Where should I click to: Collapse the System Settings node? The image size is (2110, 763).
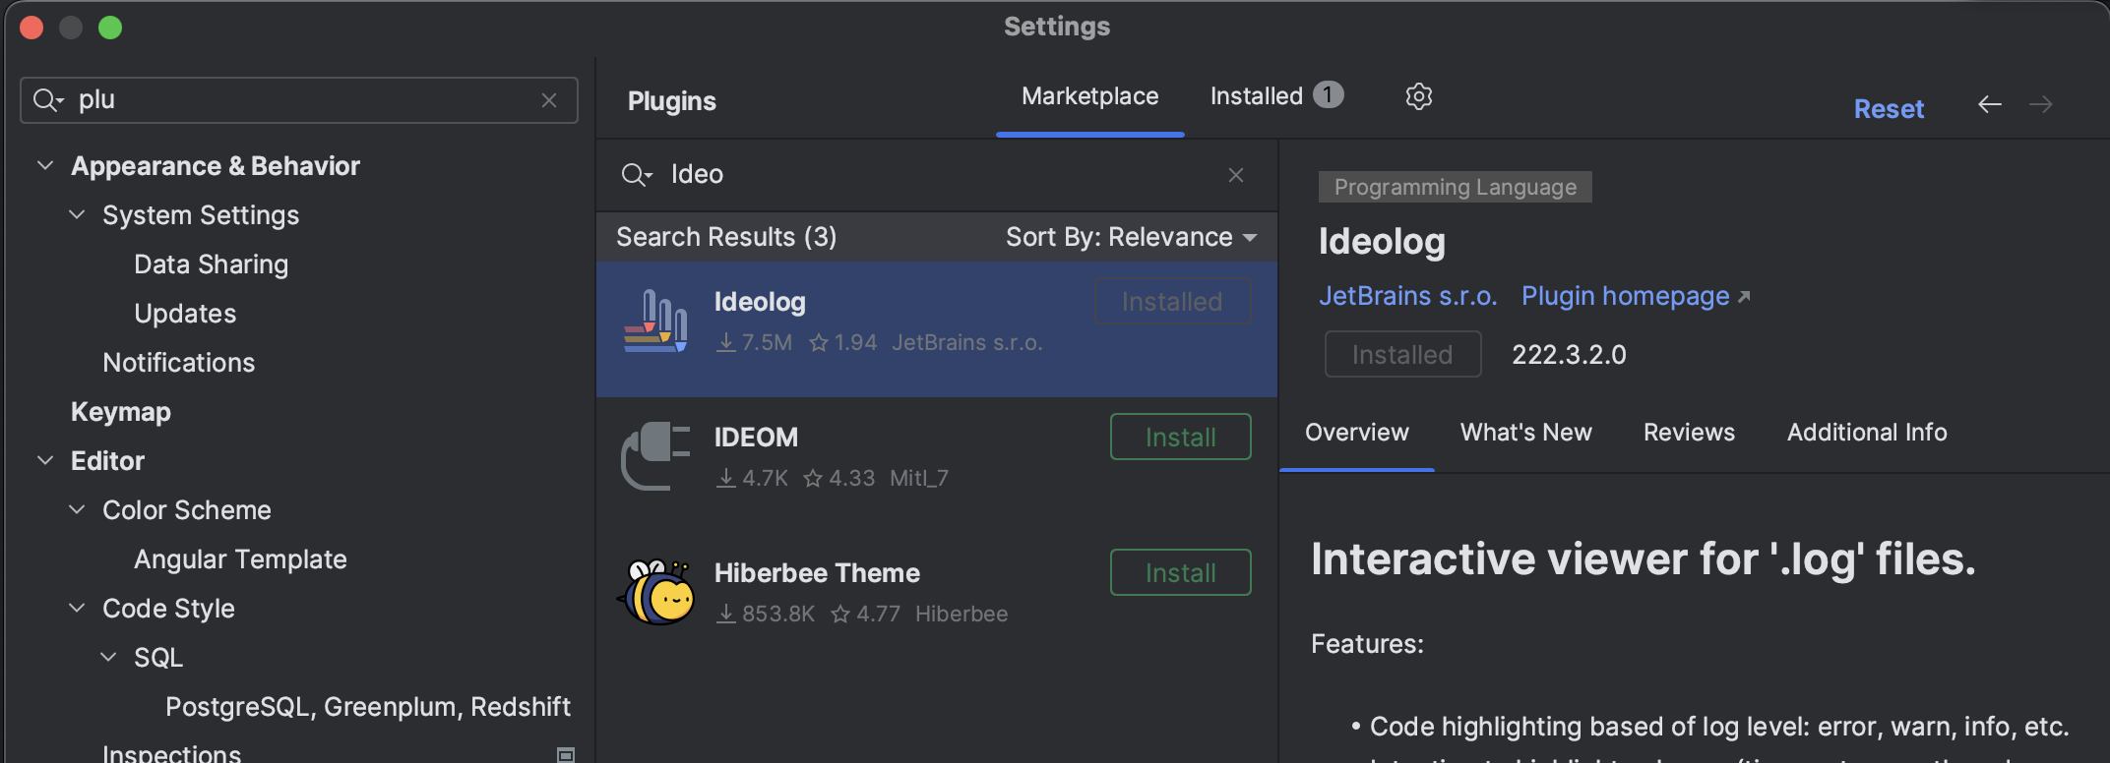pos(77,214)
